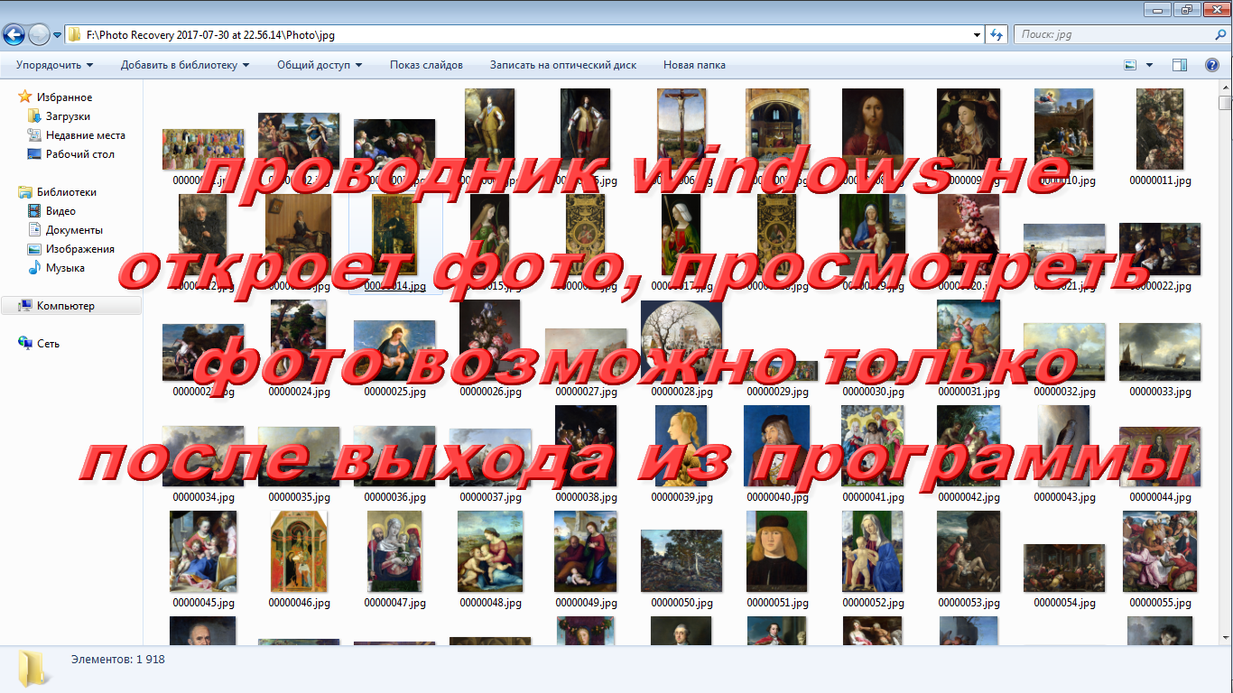Screen dimensions: 1233x693
Task: Click the vertical scrollbar up arrow
Action: [1225, 89]
